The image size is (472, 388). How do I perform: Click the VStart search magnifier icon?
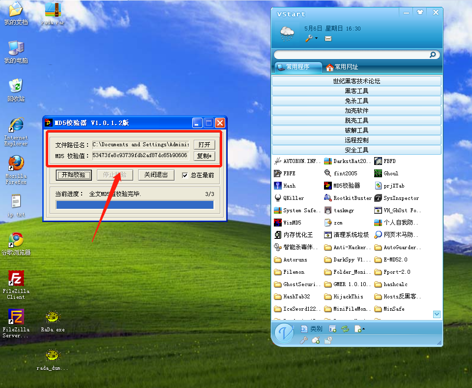click(433, 55)
